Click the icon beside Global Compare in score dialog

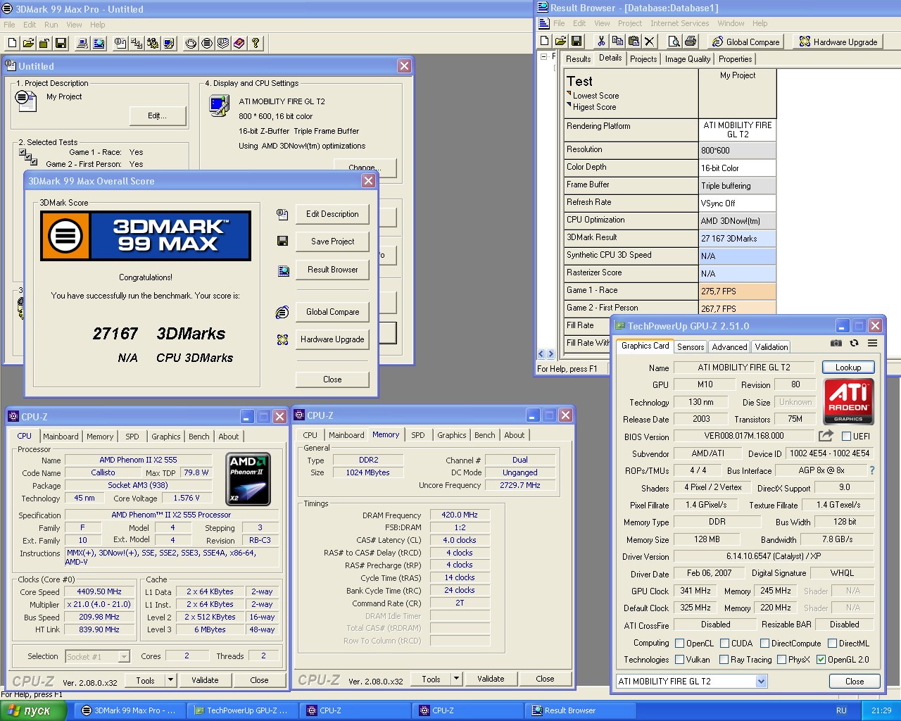coord(282,312)
